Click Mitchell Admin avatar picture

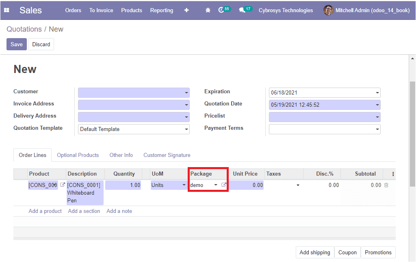(328, 10)
